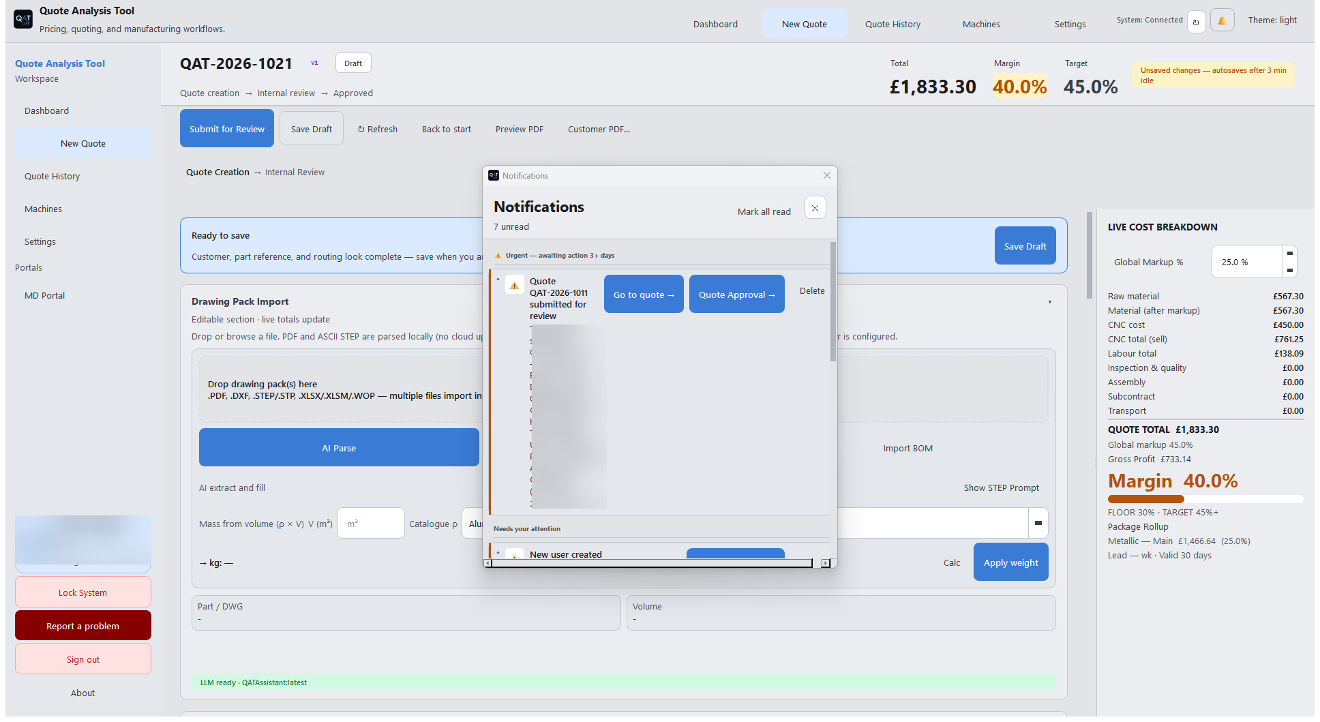Viewport: 1320px width, 722px height.
Task: Click Report a problem
Action: click(83, 625)
